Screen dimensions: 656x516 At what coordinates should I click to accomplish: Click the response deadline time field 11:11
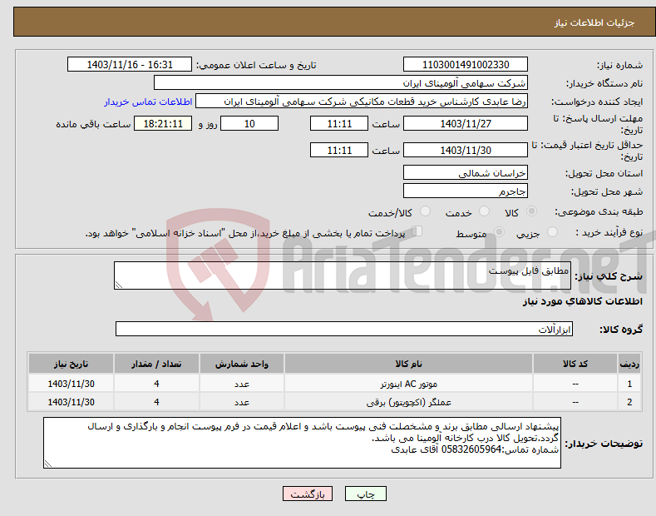339,123
